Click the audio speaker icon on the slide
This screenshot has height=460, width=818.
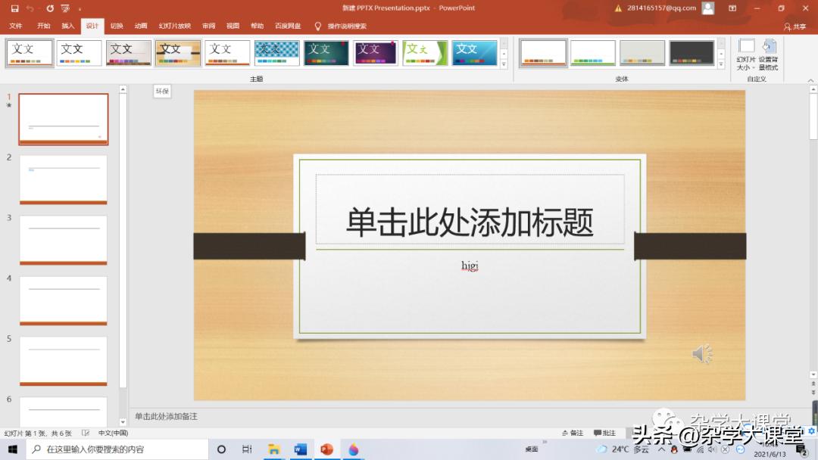(x=701, y=353)
